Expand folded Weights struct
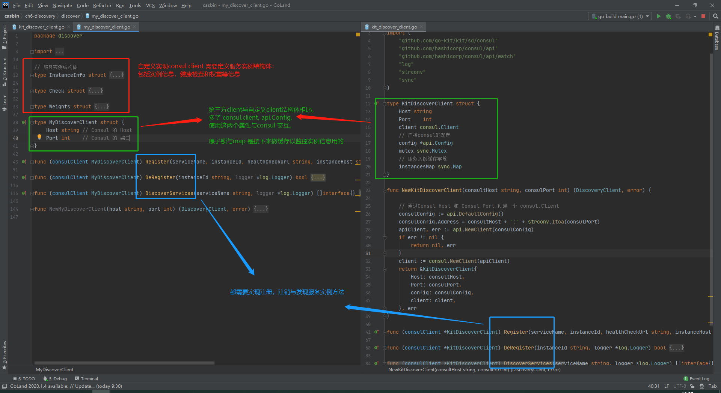Image resolution: width=721 pixels, height=393 pixels. click(x=102, y=106)
